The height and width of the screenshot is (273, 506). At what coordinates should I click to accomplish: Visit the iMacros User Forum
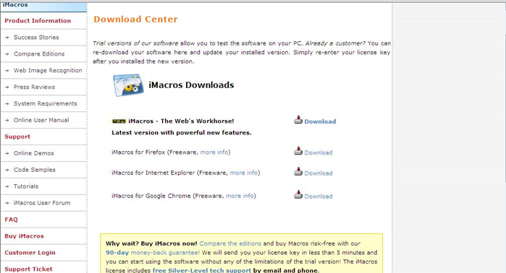tap(42, 203)
